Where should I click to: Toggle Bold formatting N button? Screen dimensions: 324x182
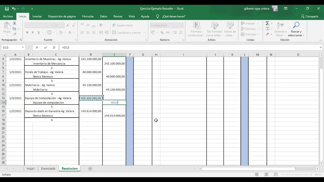click(27, 33)
